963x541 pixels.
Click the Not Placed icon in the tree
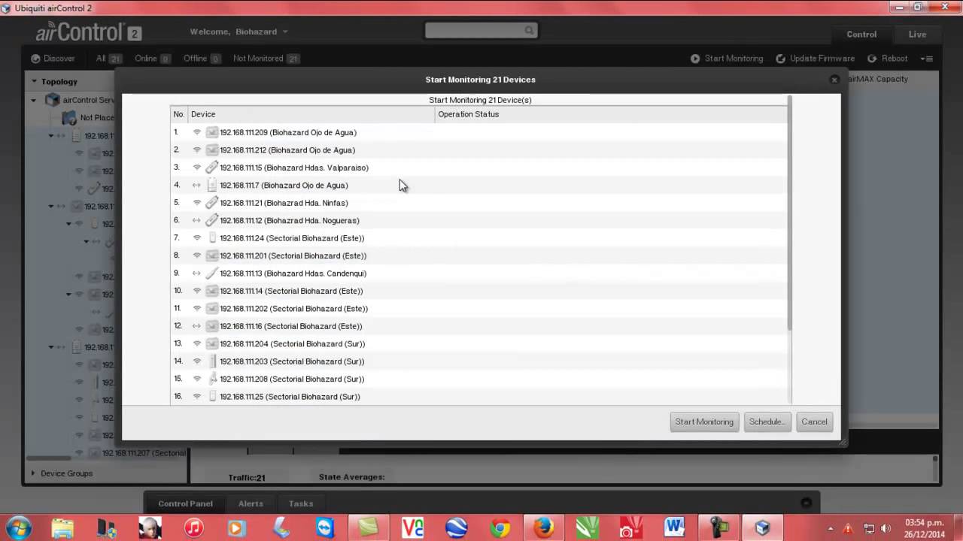tap(69, 118)
